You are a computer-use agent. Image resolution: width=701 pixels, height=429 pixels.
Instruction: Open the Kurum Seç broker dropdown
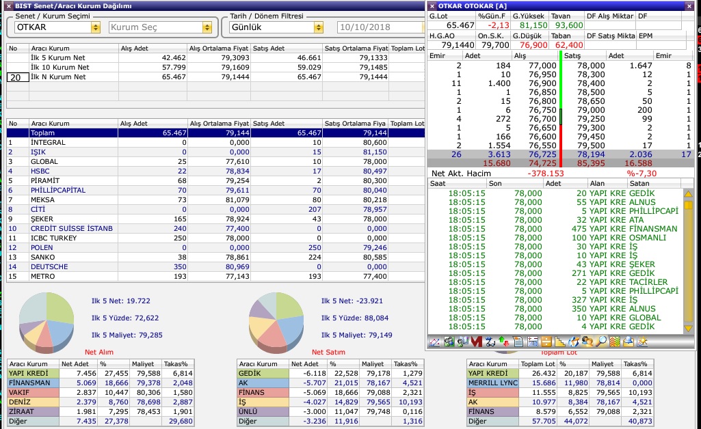(x=207, y=28)
